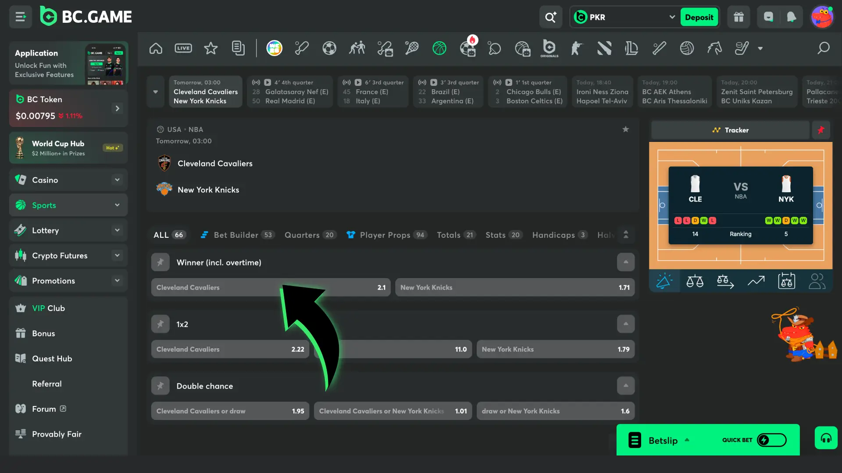Image resolution: width=842 pixels, height=473 pixels.
Task: Open more sports dropdown caret
Action: click(760, 48)
